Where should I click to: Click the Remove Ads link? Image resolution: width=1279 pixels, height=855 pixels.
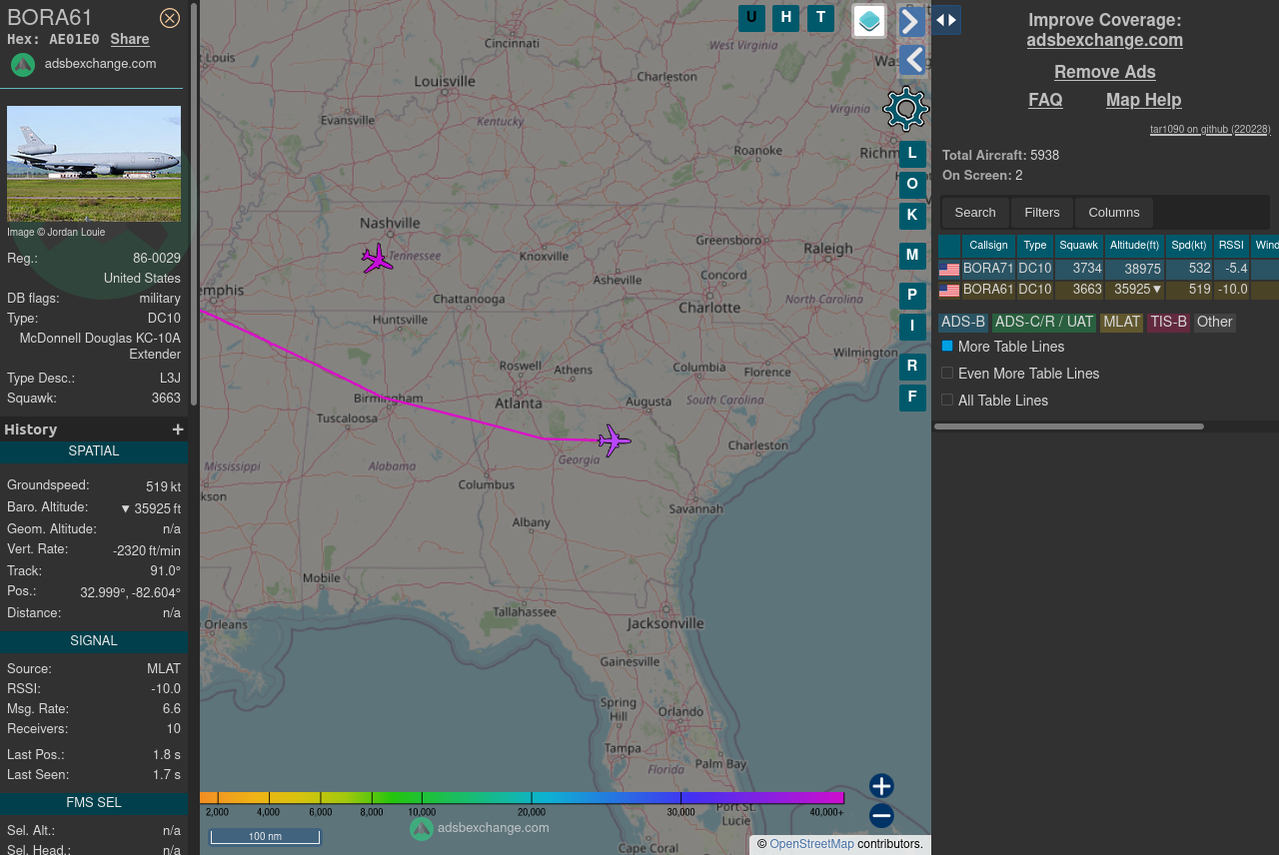[x=1105, y=72]
